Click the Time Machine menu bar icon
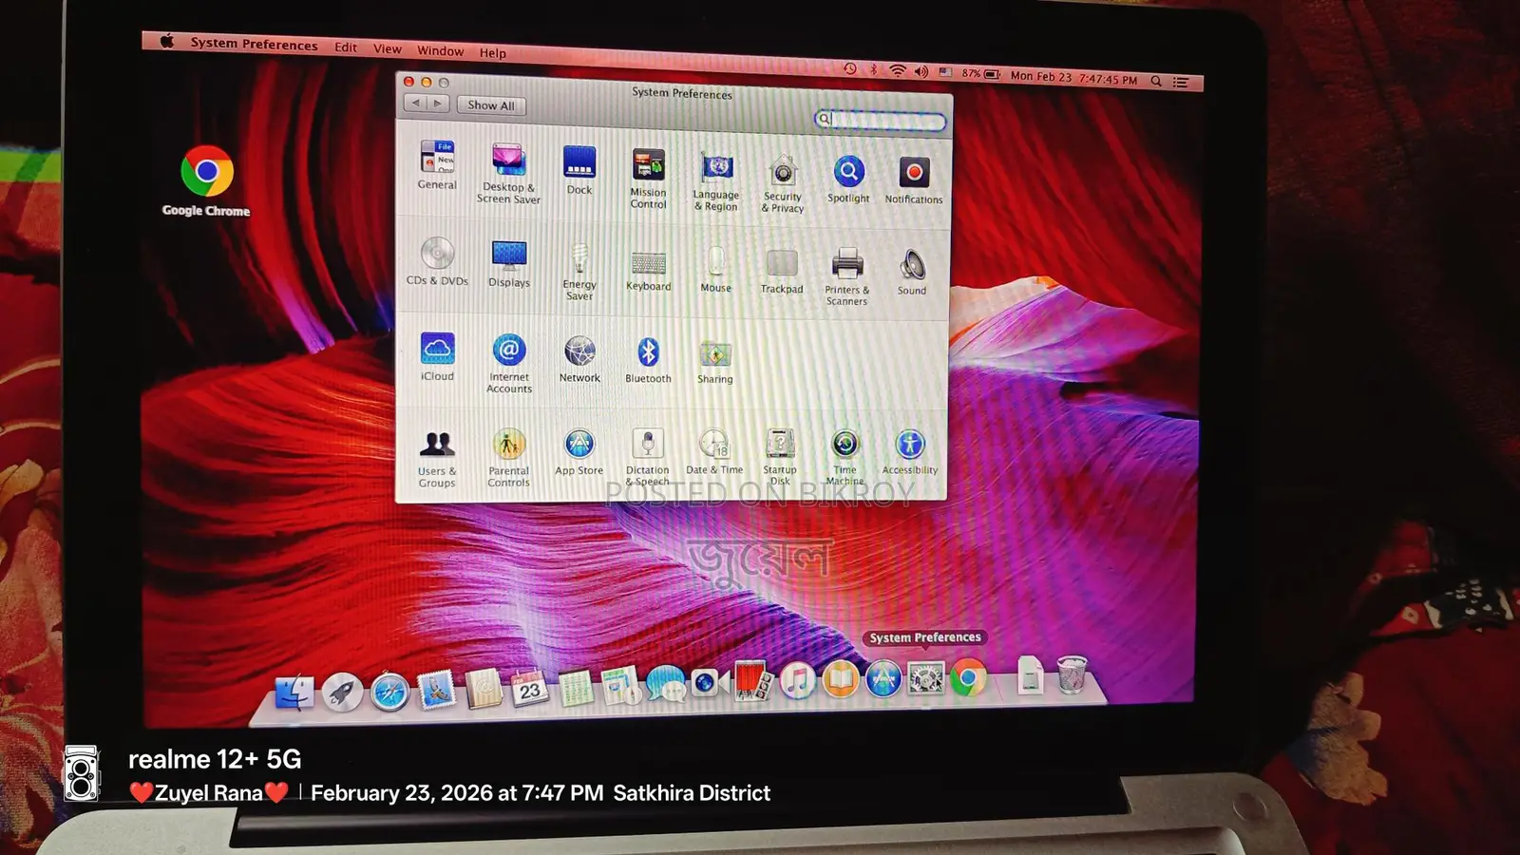The height and width of the screenshot is (855, 1520). (x=850, y=68)
